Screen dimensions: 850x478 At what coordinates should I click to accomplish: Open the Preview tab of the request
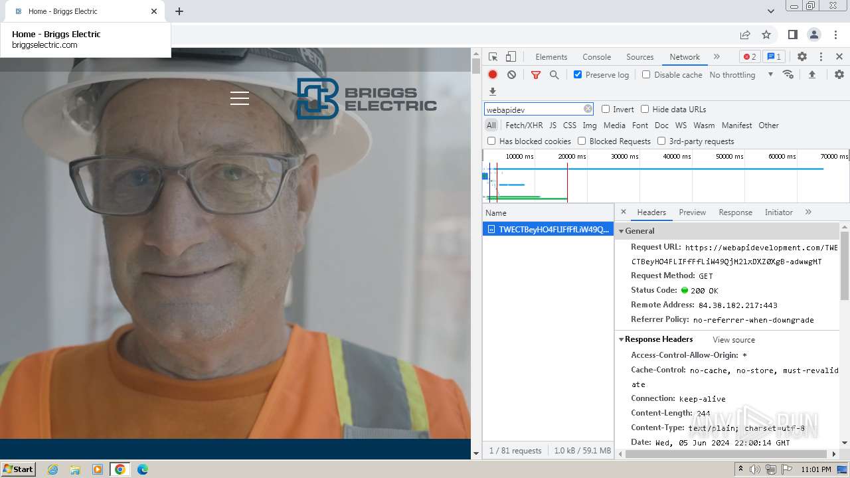[x=692, y=212]
